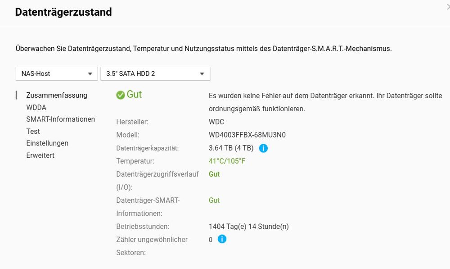Click the Gut SMART information status
The image size is (450, 269).
tap(214, 201)
